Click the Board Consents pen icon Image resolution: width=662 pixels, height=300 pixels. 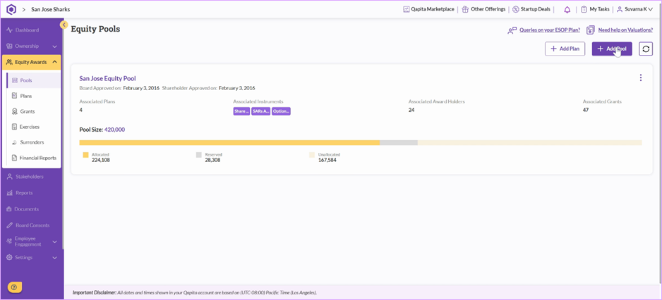[9, 225]
